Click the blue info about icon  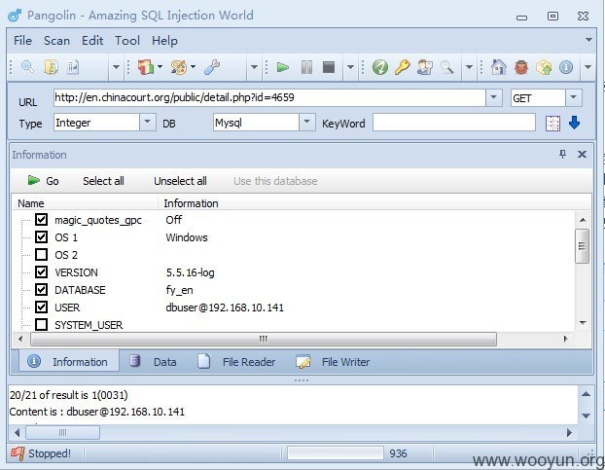point(566,67)
